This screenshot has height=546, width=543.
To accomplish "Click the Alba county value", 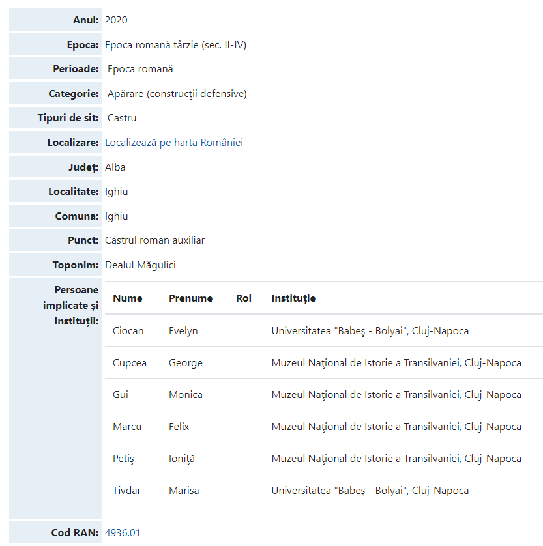I will pyautogui.click(x=115, y=167).
